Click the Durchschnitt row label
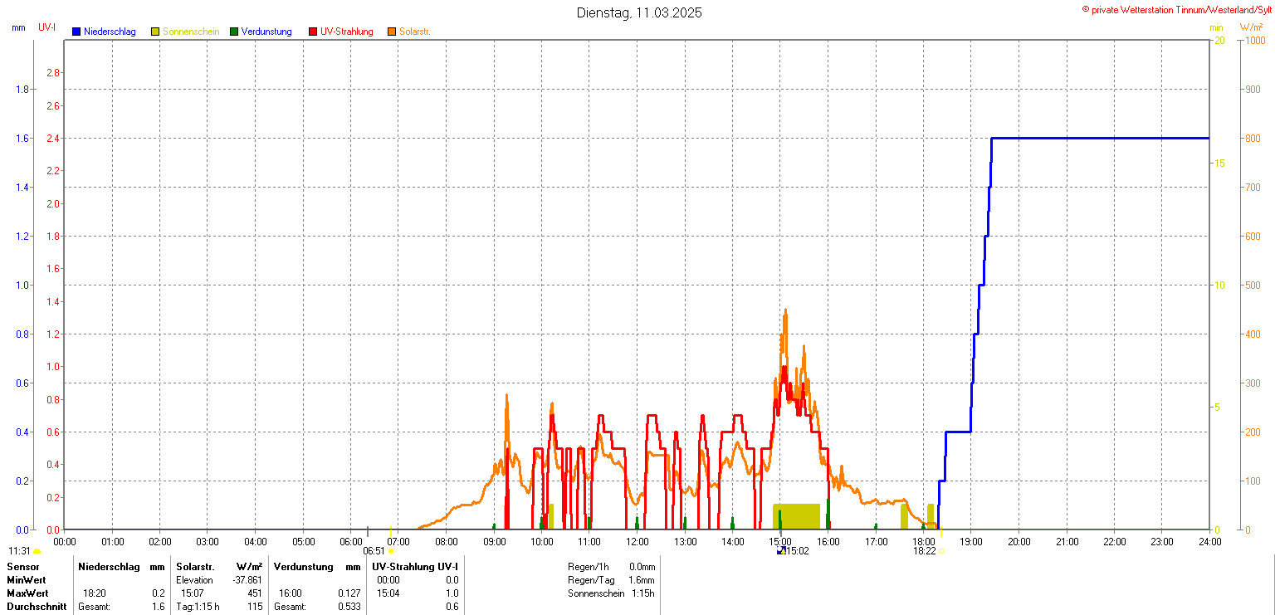Image resolution: width=1275 pixels, height=615 pixels. (36, 607)
